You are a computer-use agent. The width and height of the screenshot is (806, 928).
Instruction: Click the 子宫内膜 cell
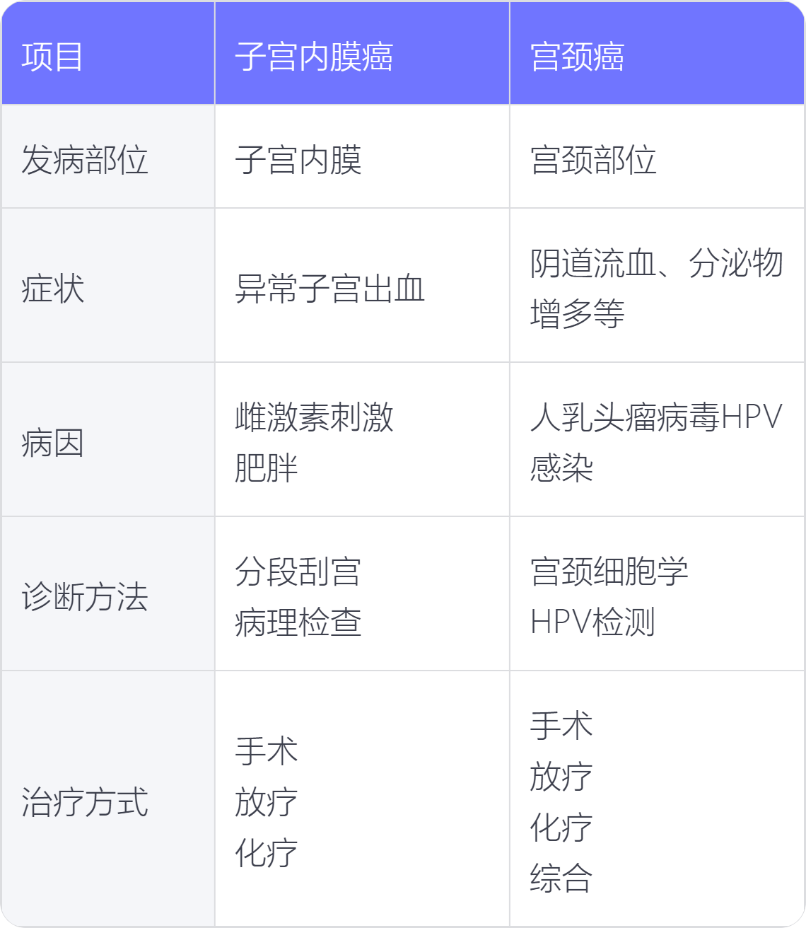click(362, 157)
